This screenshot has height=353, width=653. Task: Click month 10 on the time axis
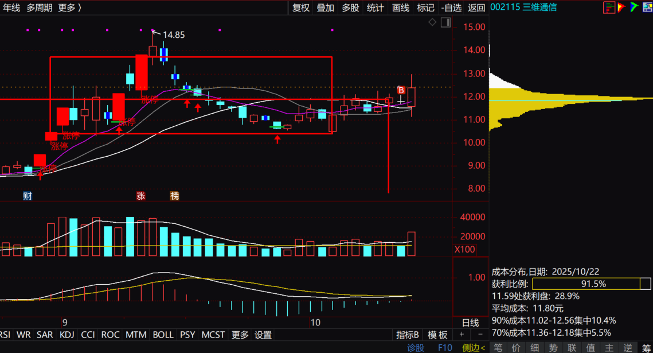(315, 323)
